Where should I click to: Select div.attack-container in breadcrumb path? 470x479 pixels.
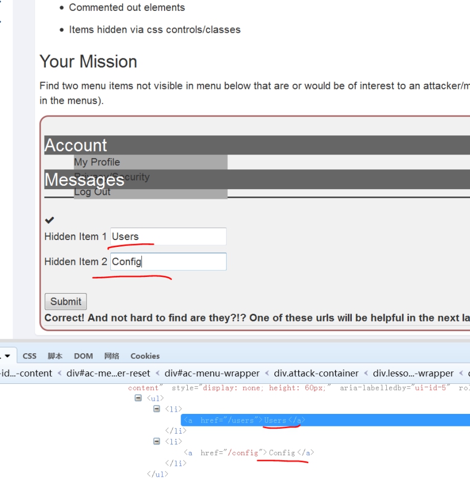(316, 373)
